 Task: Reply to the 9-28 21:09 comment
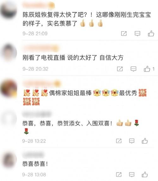click(x=137, y=33)
